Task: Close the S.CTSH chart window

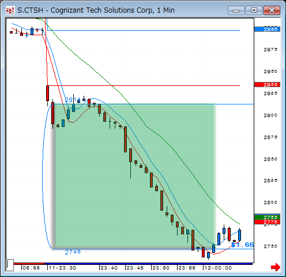Action: tap(272, 10)
